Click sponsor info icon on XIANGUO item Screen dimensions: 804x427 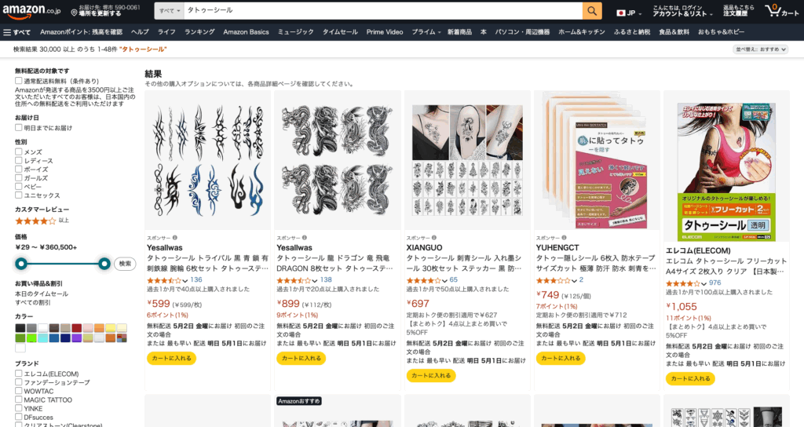tap(434, 238)
